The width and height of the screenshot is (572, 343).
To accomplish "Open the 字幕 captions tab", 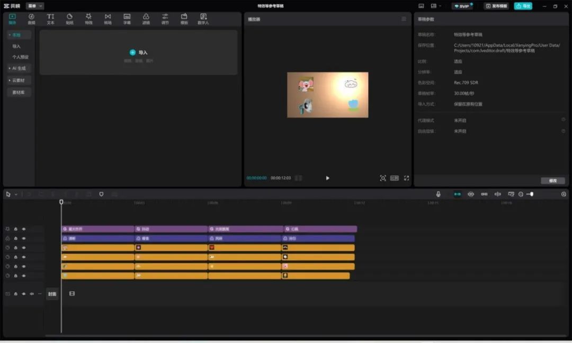I will tap(127, 19).
